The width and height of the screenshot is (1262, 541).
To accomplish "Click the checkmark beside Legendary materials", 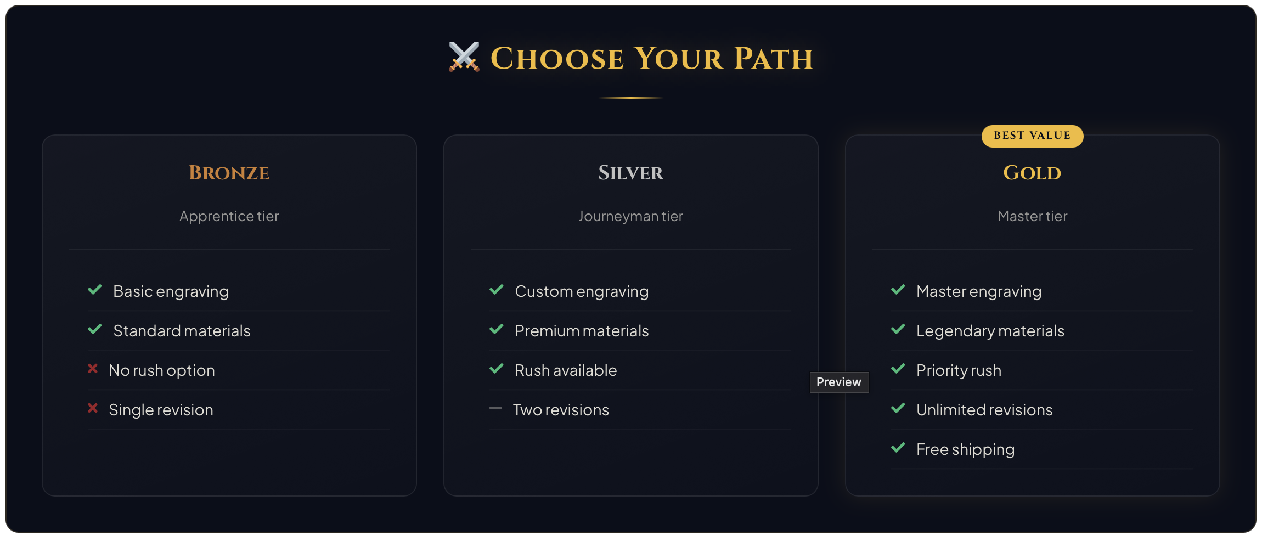I will pyautogui.click(x=898, y=329).
